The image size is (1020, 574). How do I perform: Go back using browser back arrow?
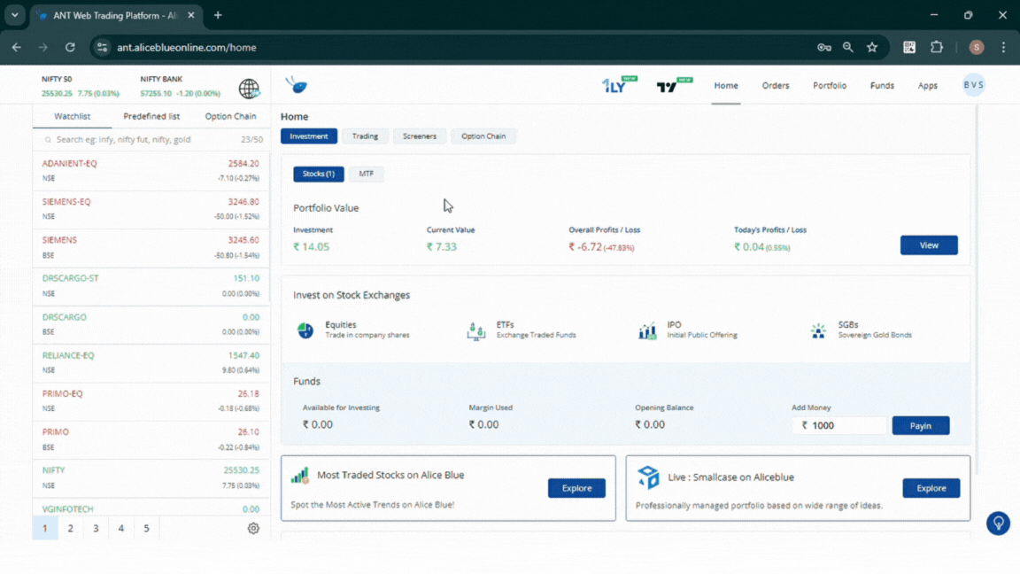tap(16, 47)
